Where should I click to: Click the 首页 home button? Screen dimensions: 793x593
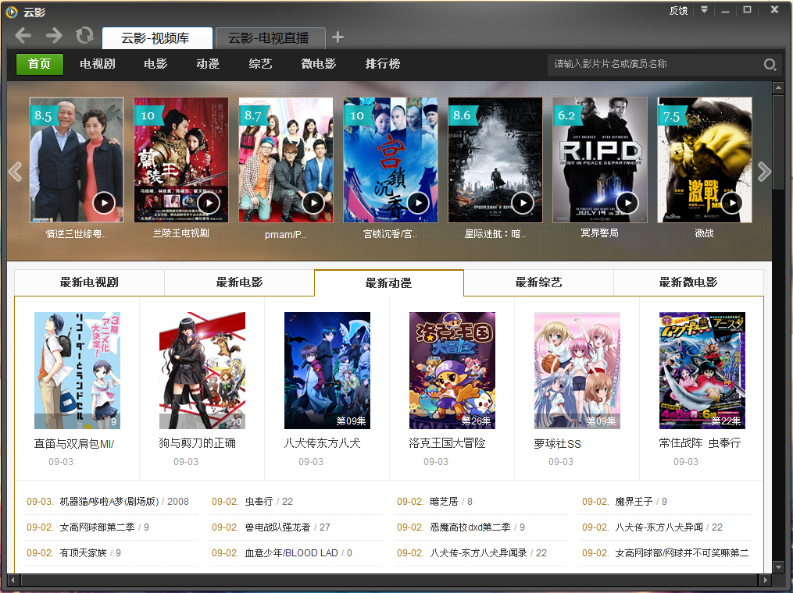click(39, 64)
